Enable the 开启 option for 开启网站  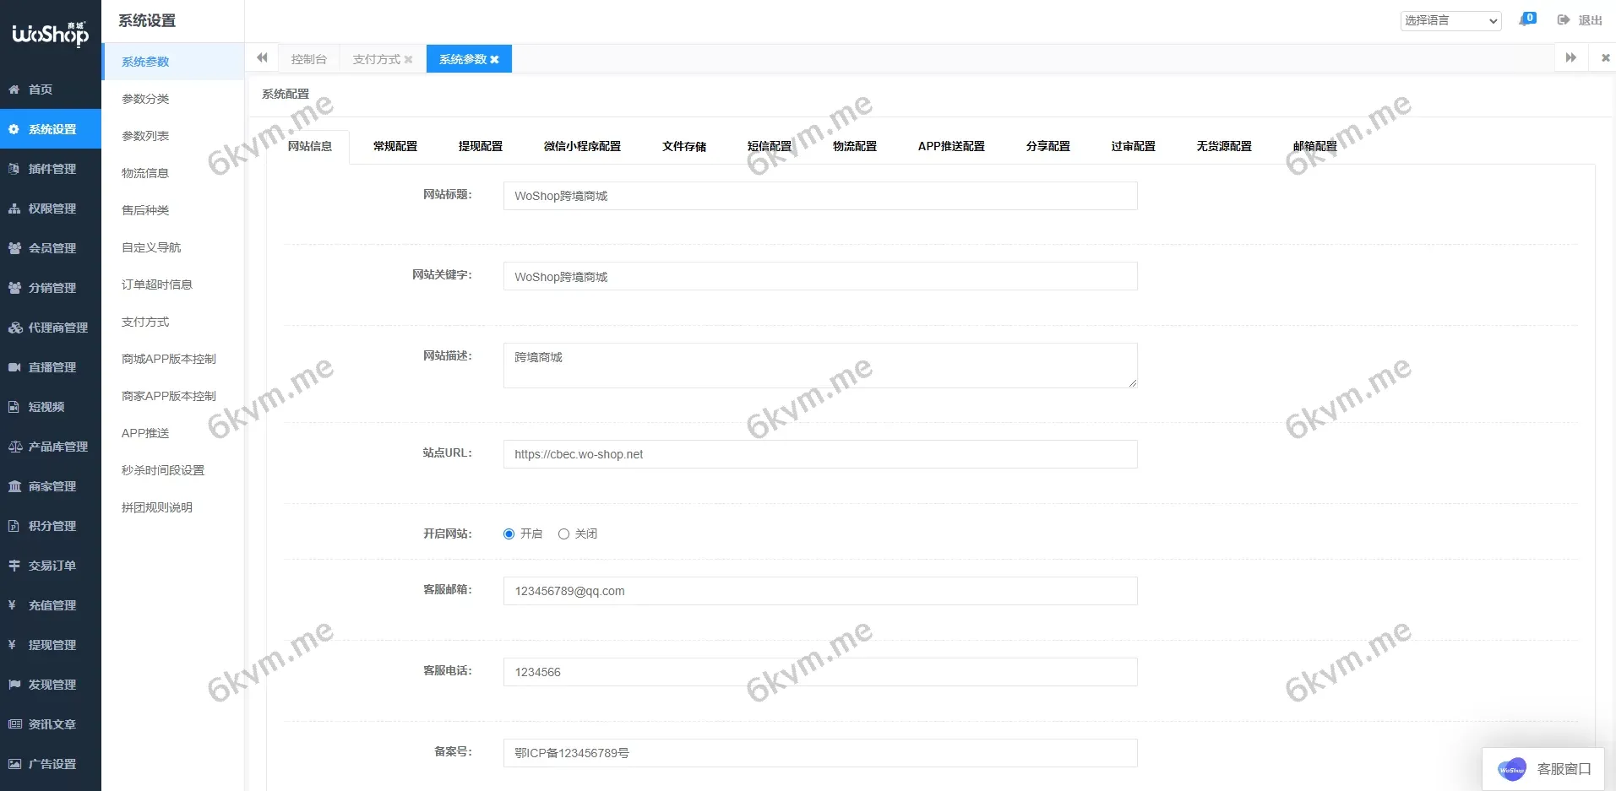pos(508,534)
